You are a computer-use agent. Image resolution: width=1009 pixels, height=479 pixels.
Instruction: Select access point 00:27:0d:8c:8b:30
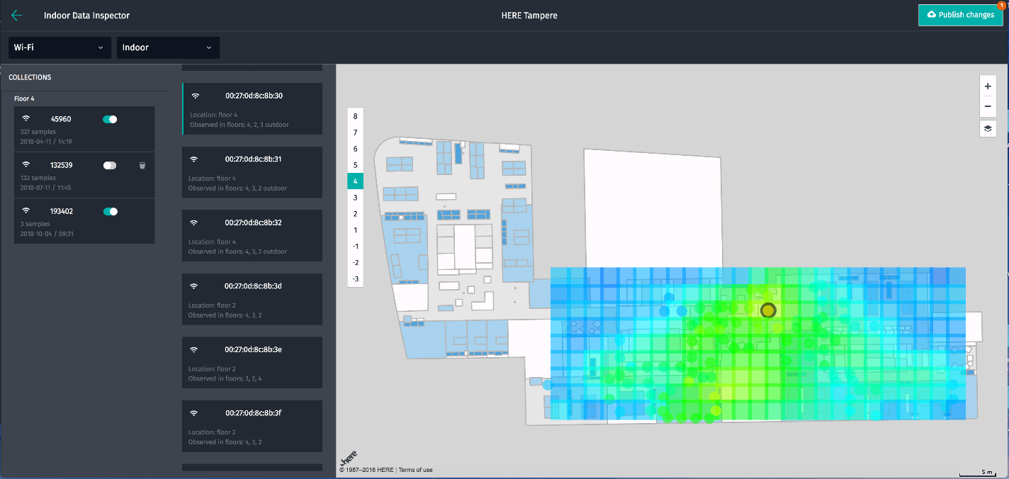click(x=252, y=109)
